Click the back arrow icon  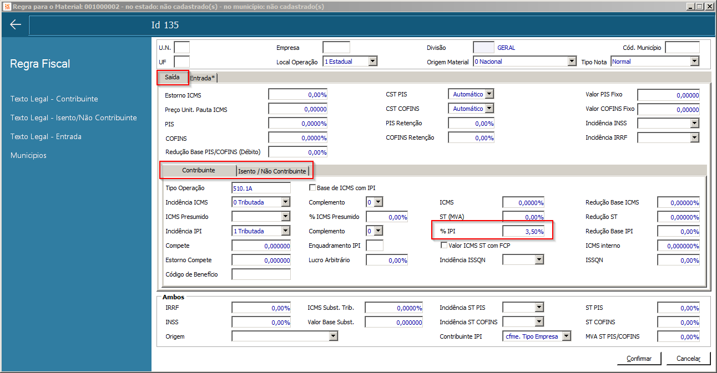coord(15,25)
